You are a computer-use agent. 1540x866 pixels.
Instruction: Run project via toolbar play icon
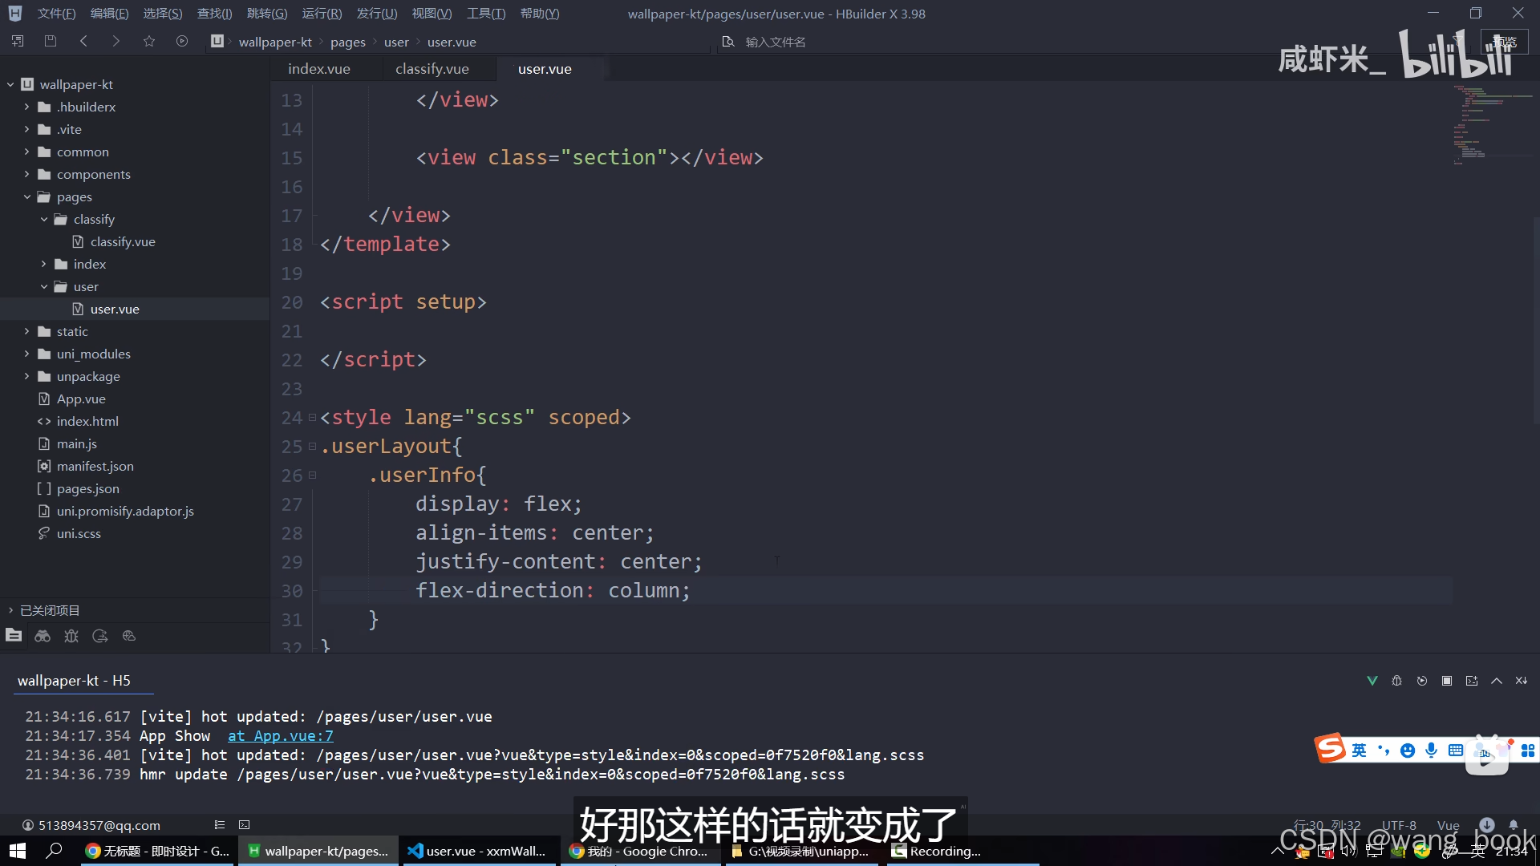tap(182, 41)
